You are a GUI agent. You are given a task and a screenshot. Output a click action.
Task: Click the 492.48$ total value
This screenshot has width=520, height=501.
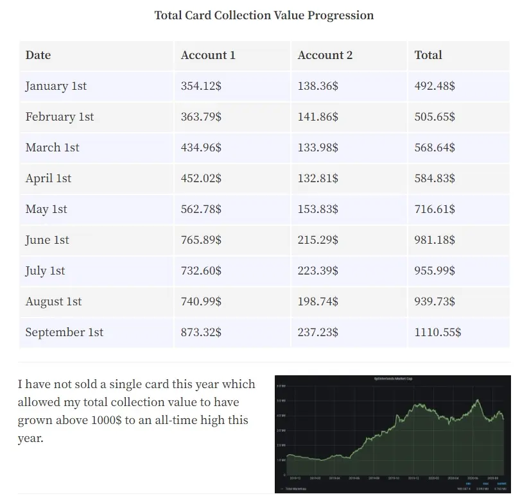point(435,86)
